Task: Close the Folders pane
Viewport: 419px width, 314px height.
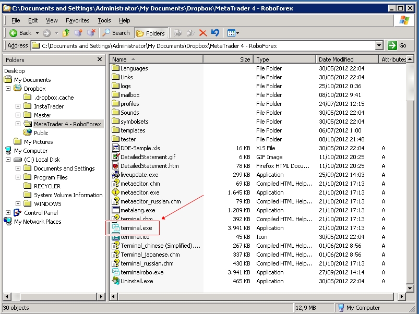Action: click(100, 59)
